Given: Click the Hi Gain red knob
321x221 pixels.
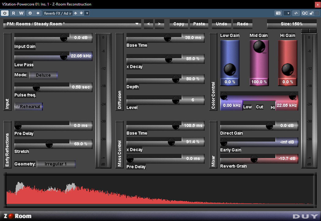Looking at the screenshot, I should click(x=288, y=69).
